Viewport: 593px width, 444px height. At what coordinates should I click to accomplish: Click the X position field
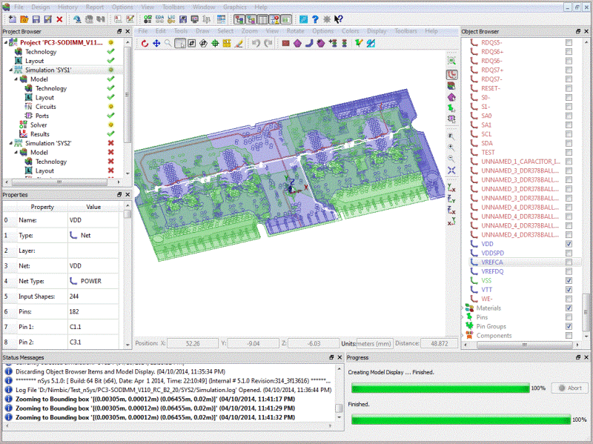pyautogui.click(x=193, y=343)
